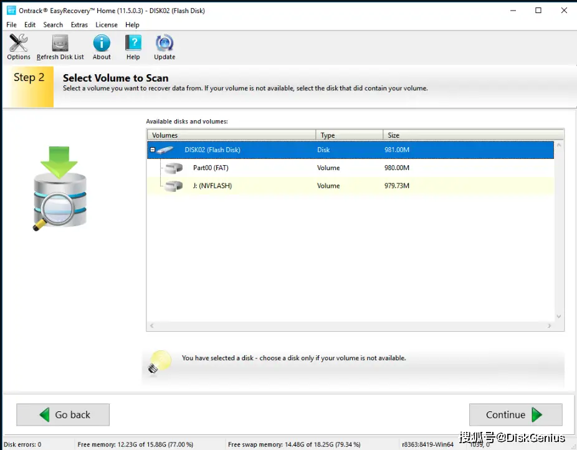Click the volume list scroll up arrow

pos(558,145)
